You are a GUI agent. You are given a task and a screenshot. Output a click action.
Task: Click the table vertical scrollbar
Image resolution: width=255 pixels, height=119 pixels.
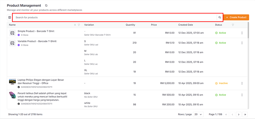coord(248,30)
